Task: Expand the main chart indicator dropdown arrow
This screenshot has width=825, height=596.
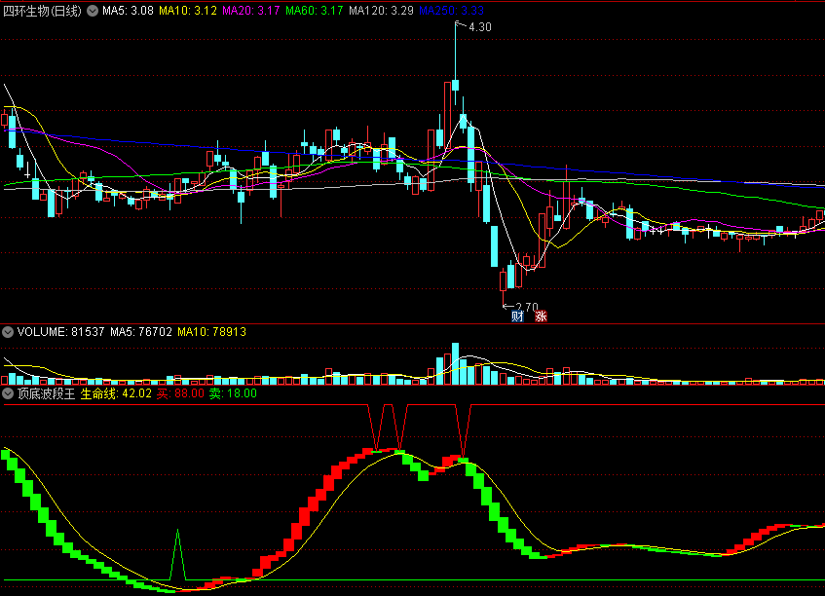Action: pos(93,11)
